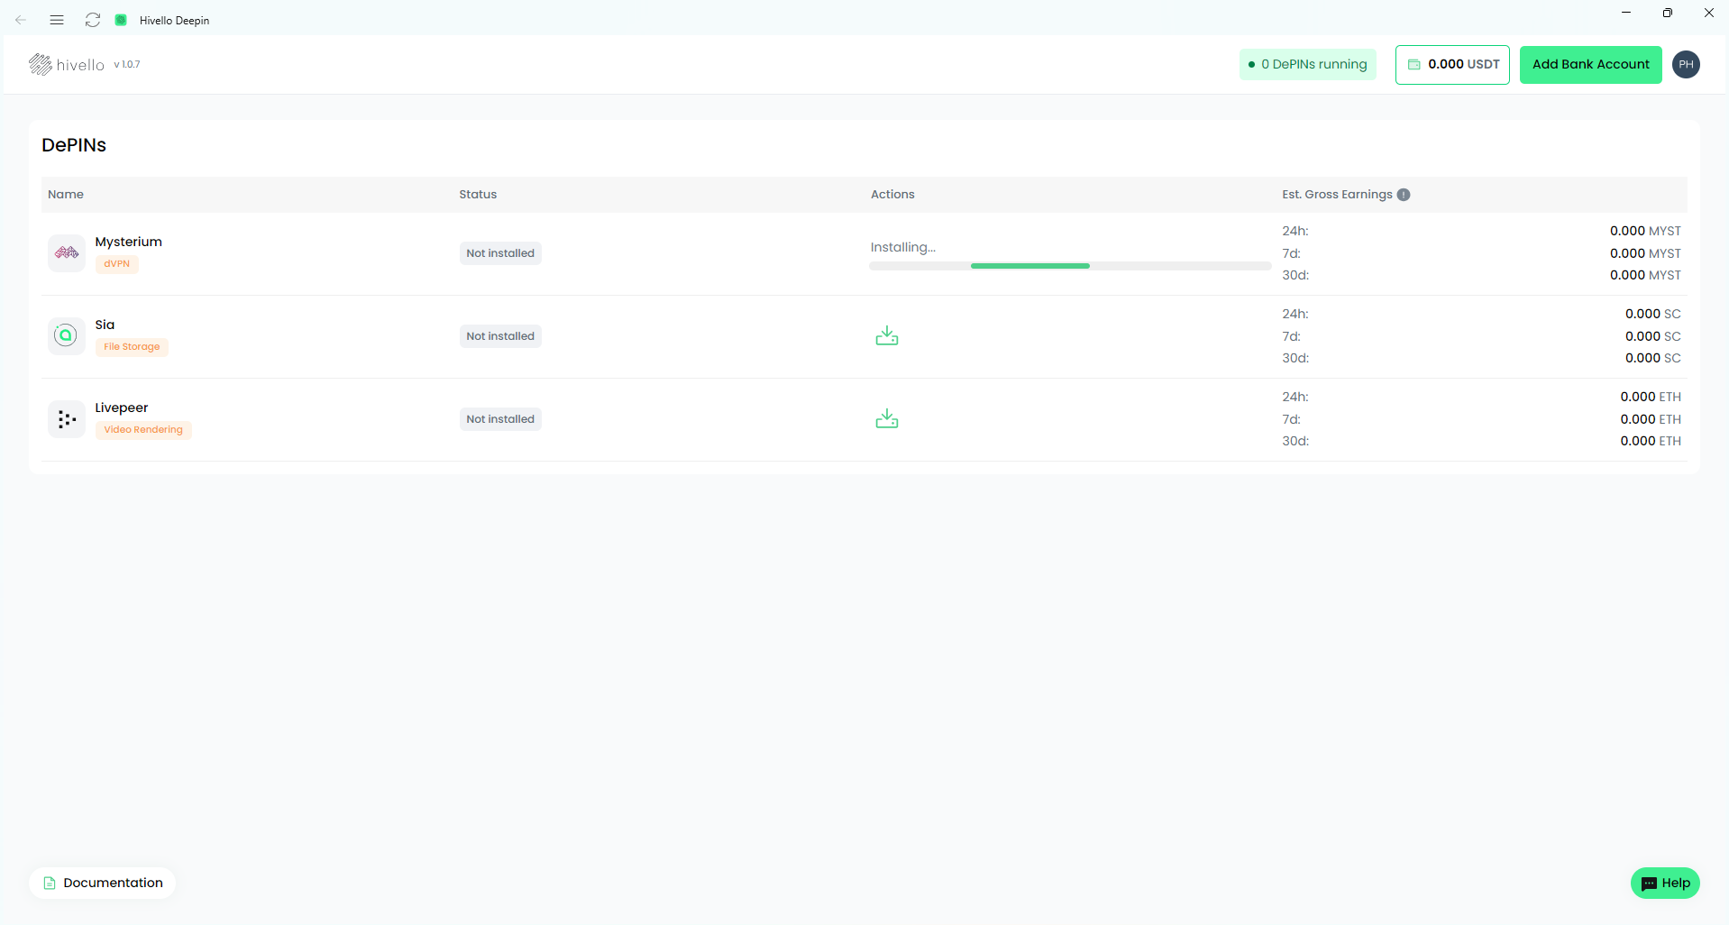Click the Livepeer logo icon
Screen dimensions: 1729x925
click(67, 419)
